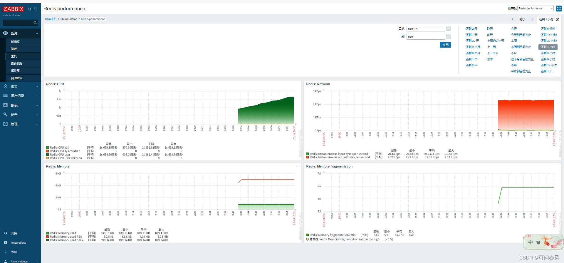Click the user icon beside User settings
This screenshot has height=263, width=564.
pyautogui.click(x=5, y=261)
